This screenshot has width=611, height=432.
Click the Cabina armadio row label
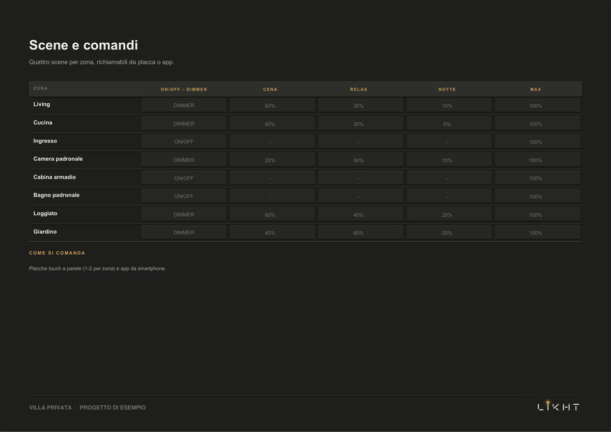tap(54, 177)
